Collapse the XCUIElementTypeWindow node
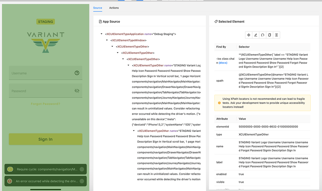Screen dimensions: 322x191 pos(106,40)
